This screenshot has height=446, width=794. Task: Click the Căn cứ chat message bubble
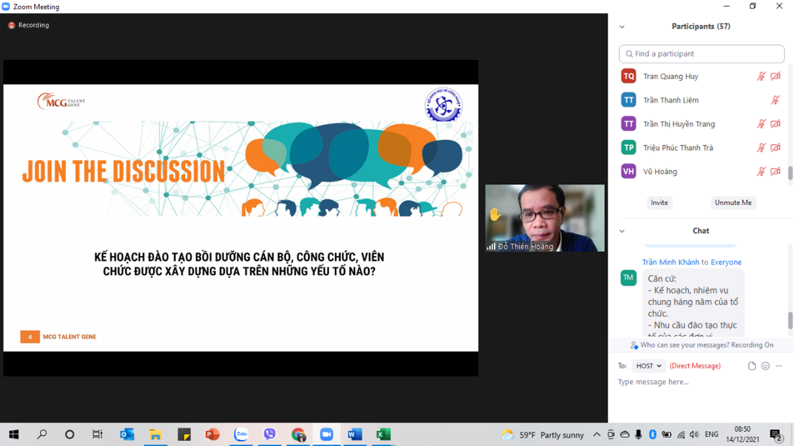[x=693, y=303]
